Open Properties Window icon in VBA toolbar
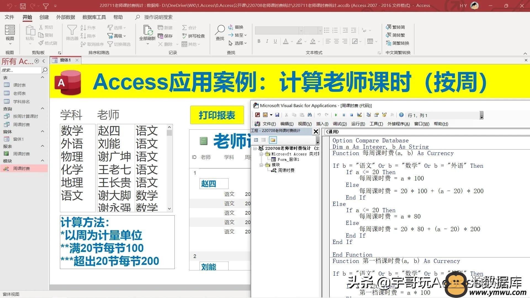The width and height of the screenshot is (530, 298). (x=376, y=115)
